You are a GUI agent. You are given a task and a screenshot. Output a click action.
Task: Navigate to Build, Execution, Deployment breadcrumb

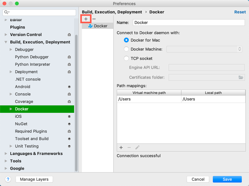[112, 12]
